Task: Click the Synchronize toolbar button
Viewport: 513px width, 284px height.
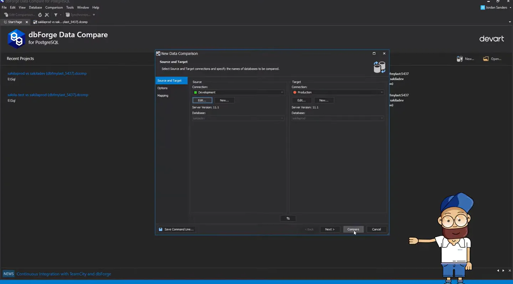Action: 78,15
